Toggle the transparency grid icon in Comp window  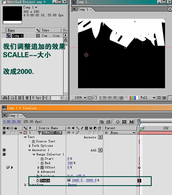click(164, 97)
